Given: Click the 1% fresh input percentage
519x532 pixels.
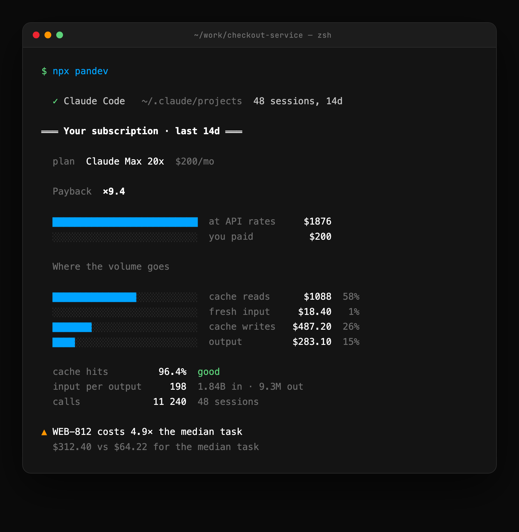Looking at the screenshot, I should tap(354, 312).
